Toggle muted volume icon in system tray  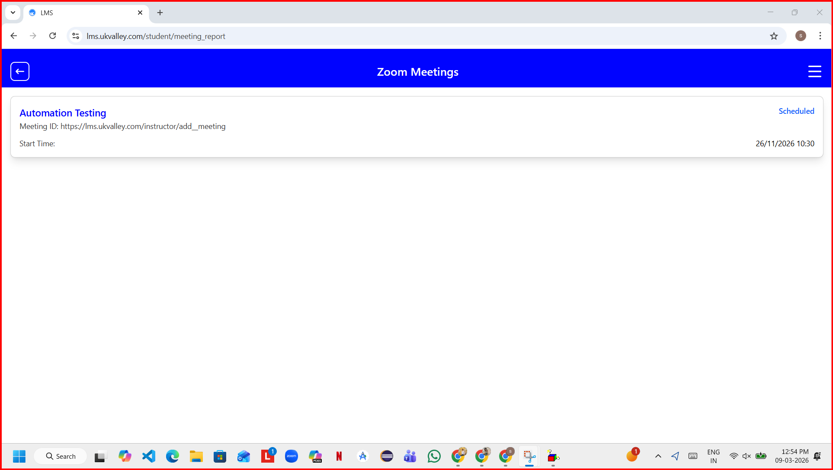click(x=746, y=456)
